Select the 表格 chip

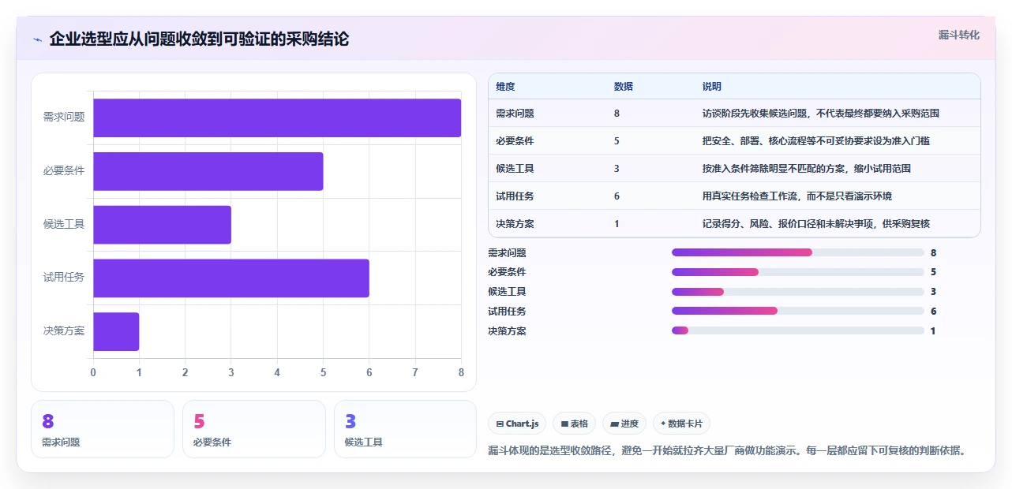coord(574,424)
